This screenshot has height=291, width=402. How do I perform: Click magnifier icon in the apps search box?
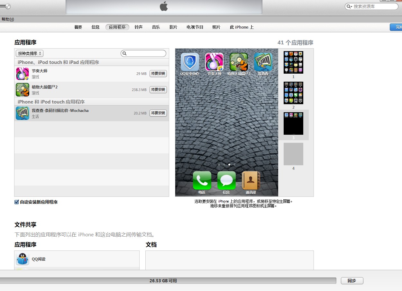(x=125, y=53)
